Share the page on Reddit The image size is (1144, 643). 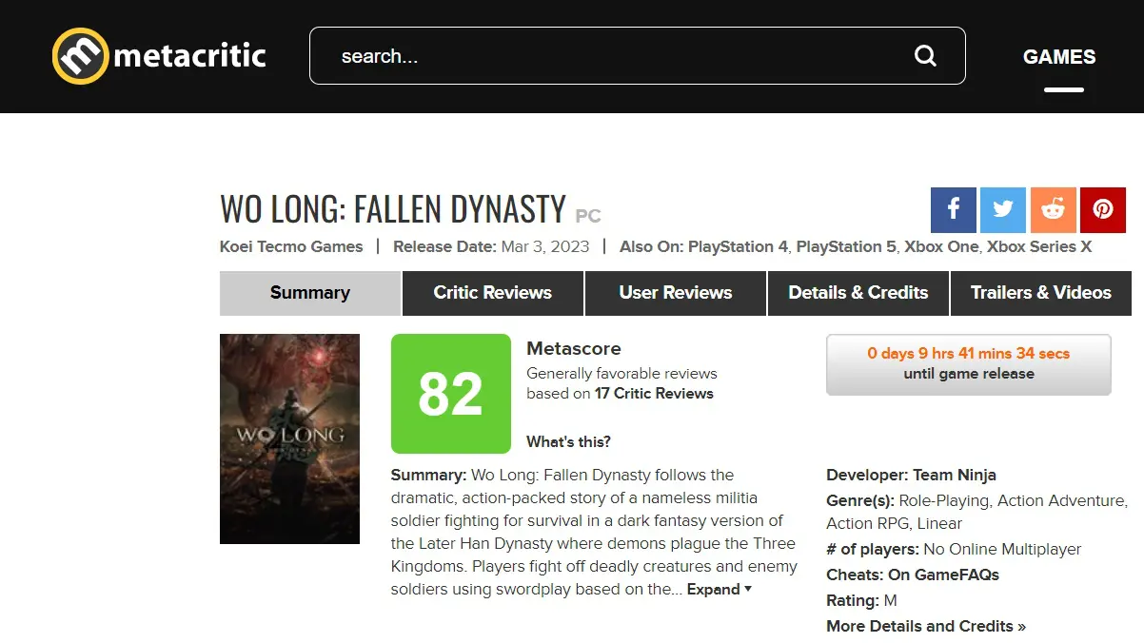1054,210
